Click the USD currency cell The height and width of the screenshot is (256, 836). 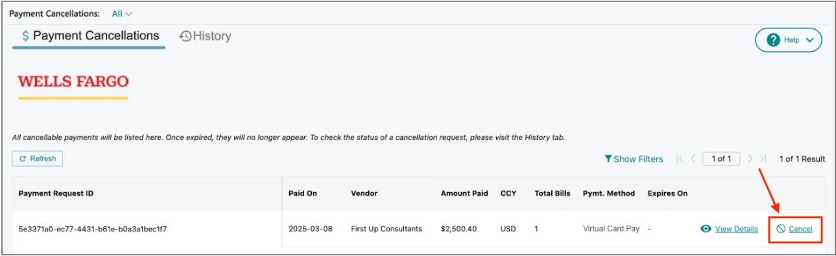(x=508, y=229)
